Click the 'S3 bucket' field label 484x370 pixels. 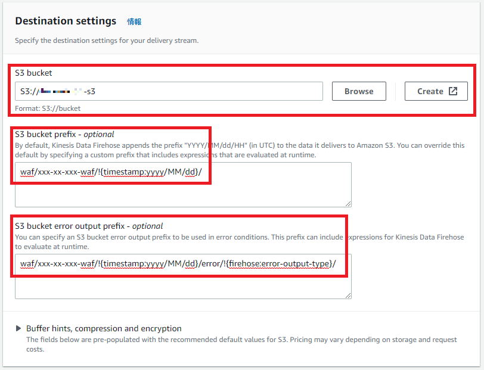tap(33, 73)
